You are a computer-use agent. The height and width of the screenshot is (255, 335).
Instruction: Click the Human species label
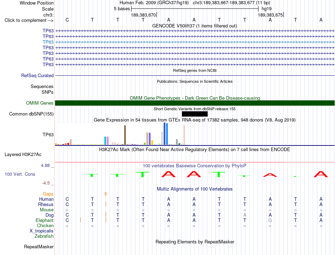pos(46,199)
